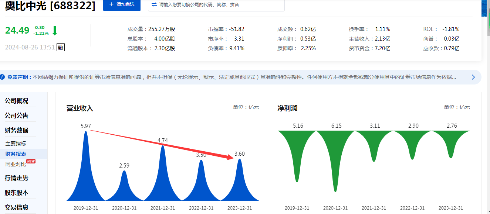
Task: Open 公司公告 in the sidebar
Action: point(16,115)
